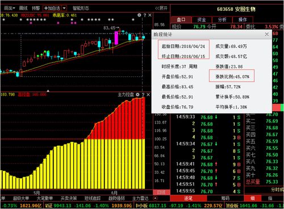Switch to the 资金 tab
Screen dimensions: 284x209
(x=202, y=19)
